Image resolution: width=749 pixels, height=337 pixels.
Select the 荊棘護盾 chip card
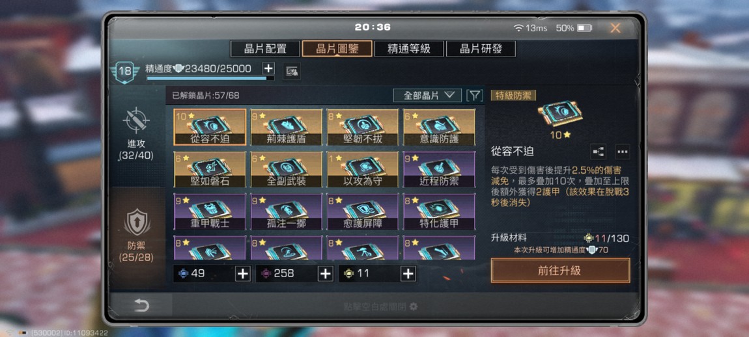(287, 127)
